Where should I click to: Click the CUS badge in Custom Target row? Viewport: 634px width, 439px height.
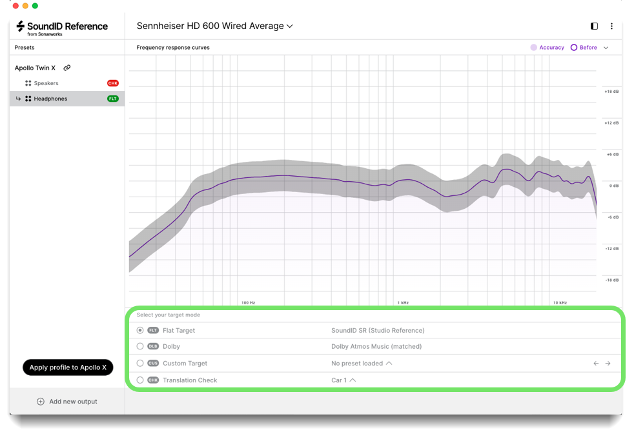click(153, 364)
